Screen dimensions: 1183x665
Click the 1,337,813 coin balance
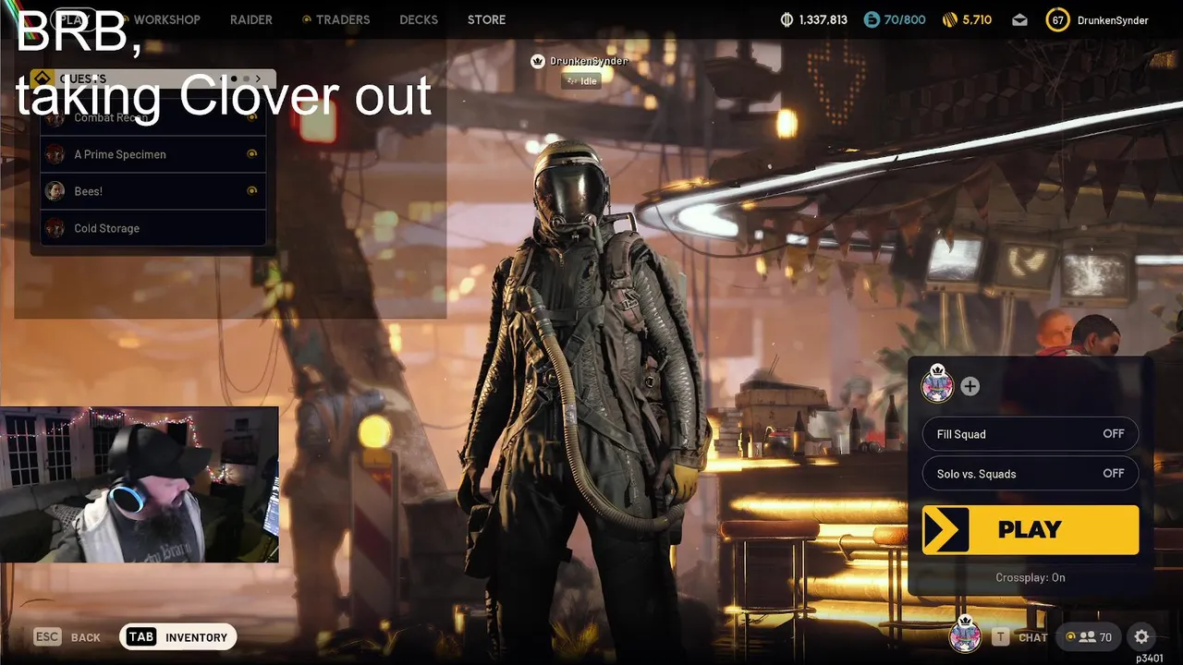tap(823, 19)
